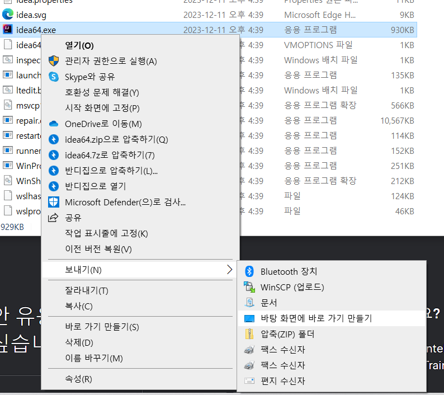Choose 열기(O) from the context menu
444x395 pixels.
tap(79, 45)
